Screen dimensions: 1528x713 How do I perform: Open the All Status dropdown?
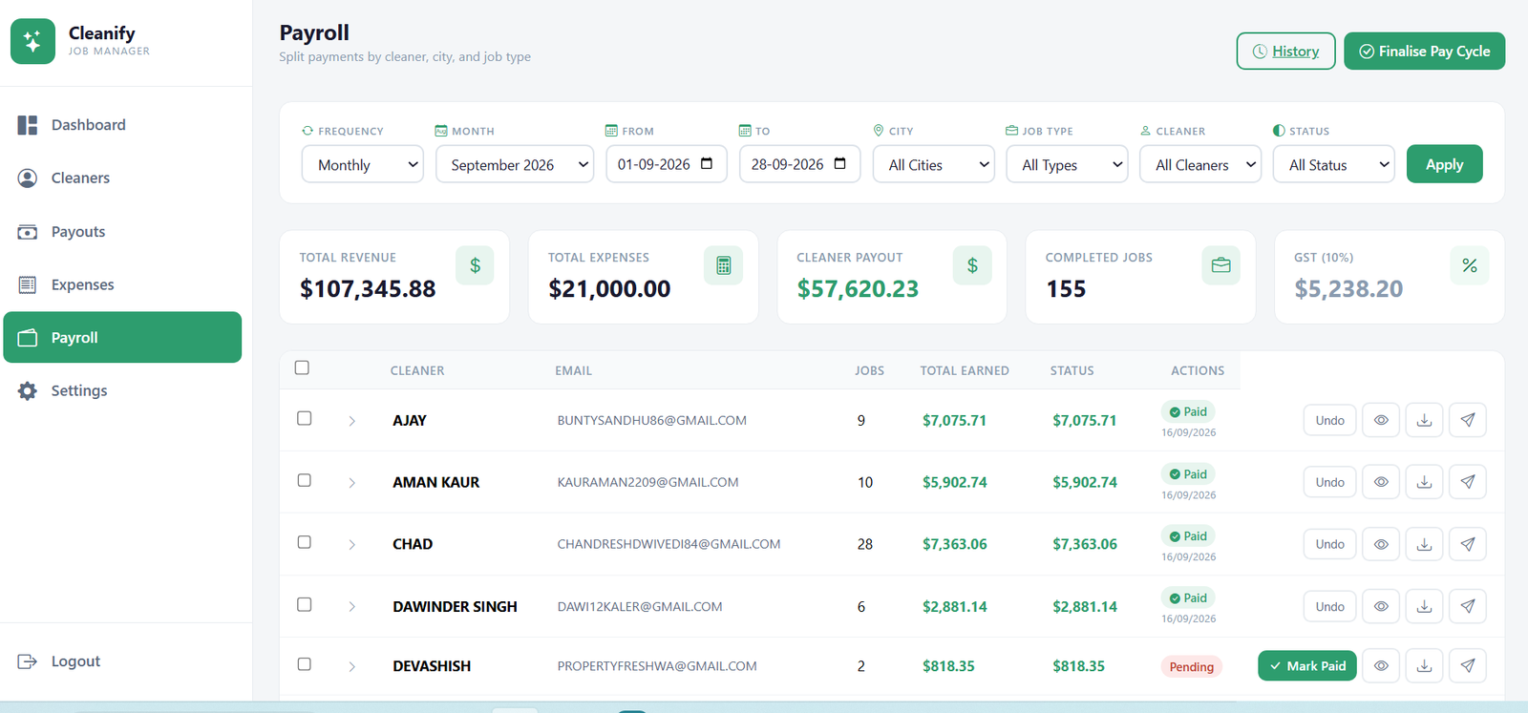coord(1334,164)
